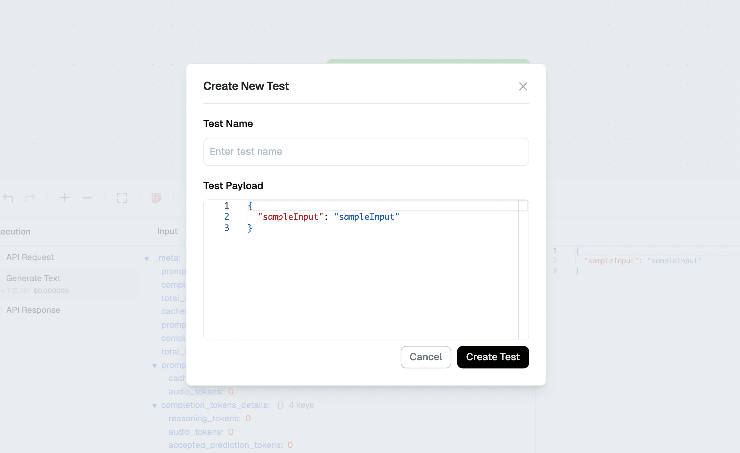Viewport: 740px width, 453px height.
Task: Click the redo arrow icon
Action: 30,198
